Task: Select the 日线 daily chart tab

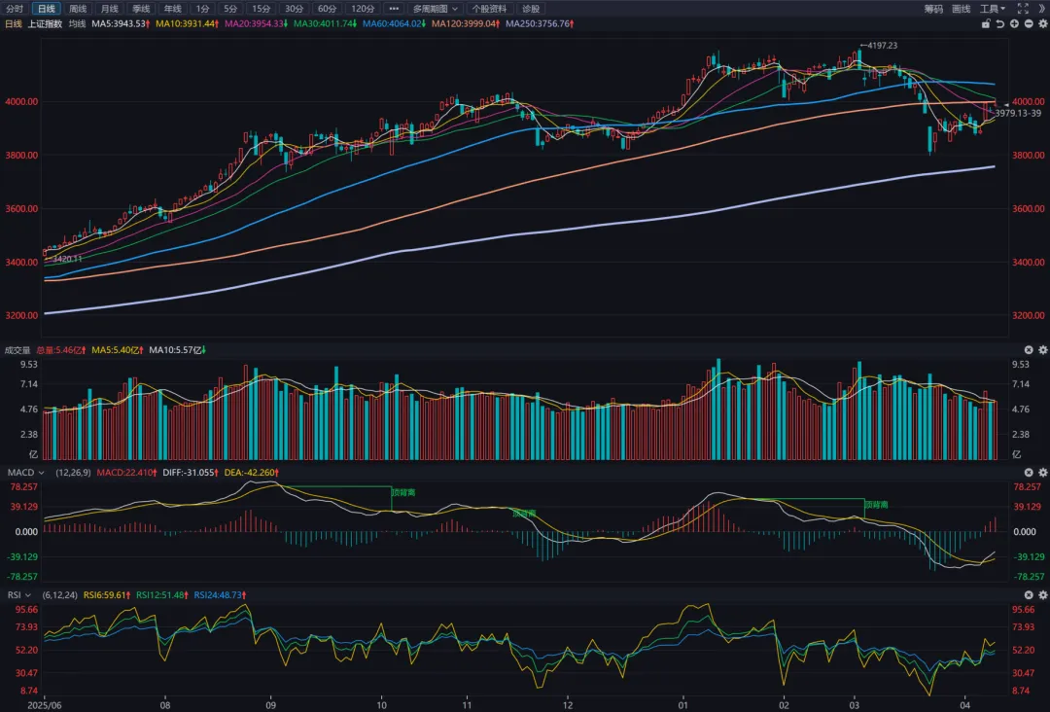Action: pos(47,9)
